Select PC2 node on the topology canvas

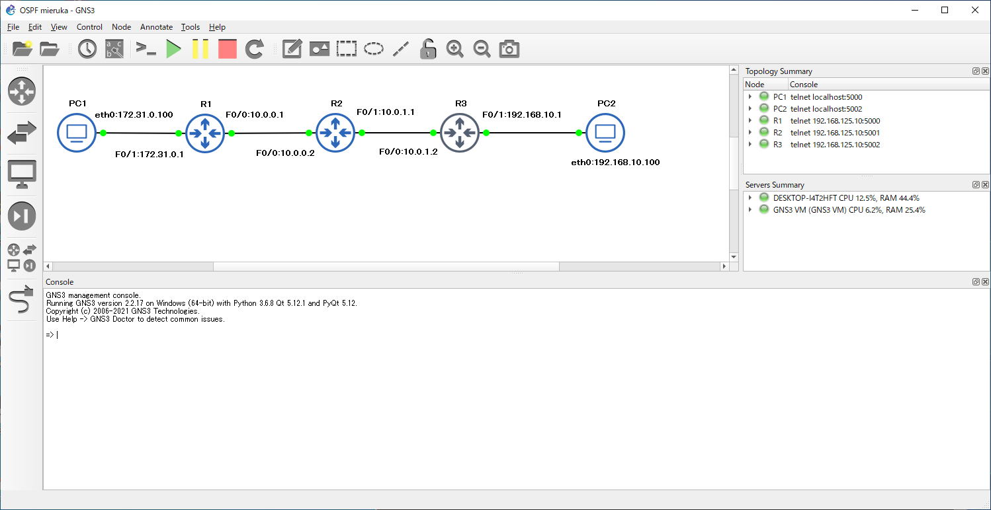(605, 133)
